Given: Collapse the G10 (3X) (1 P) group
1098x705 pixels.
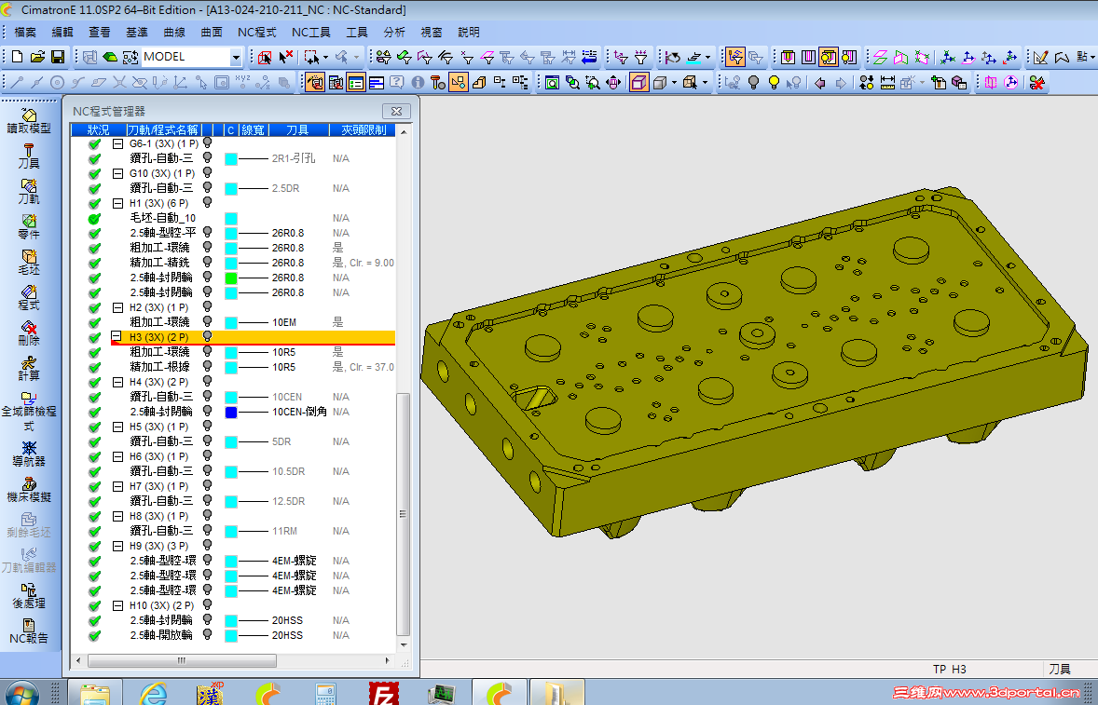Looking at the screenshot, I should click(117, 172).
